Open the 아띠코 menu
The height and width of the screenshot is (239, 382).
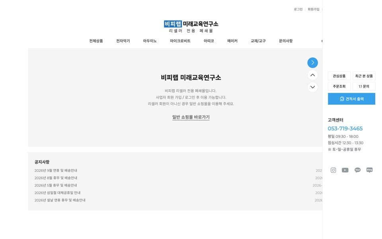[x=209, y=41]
